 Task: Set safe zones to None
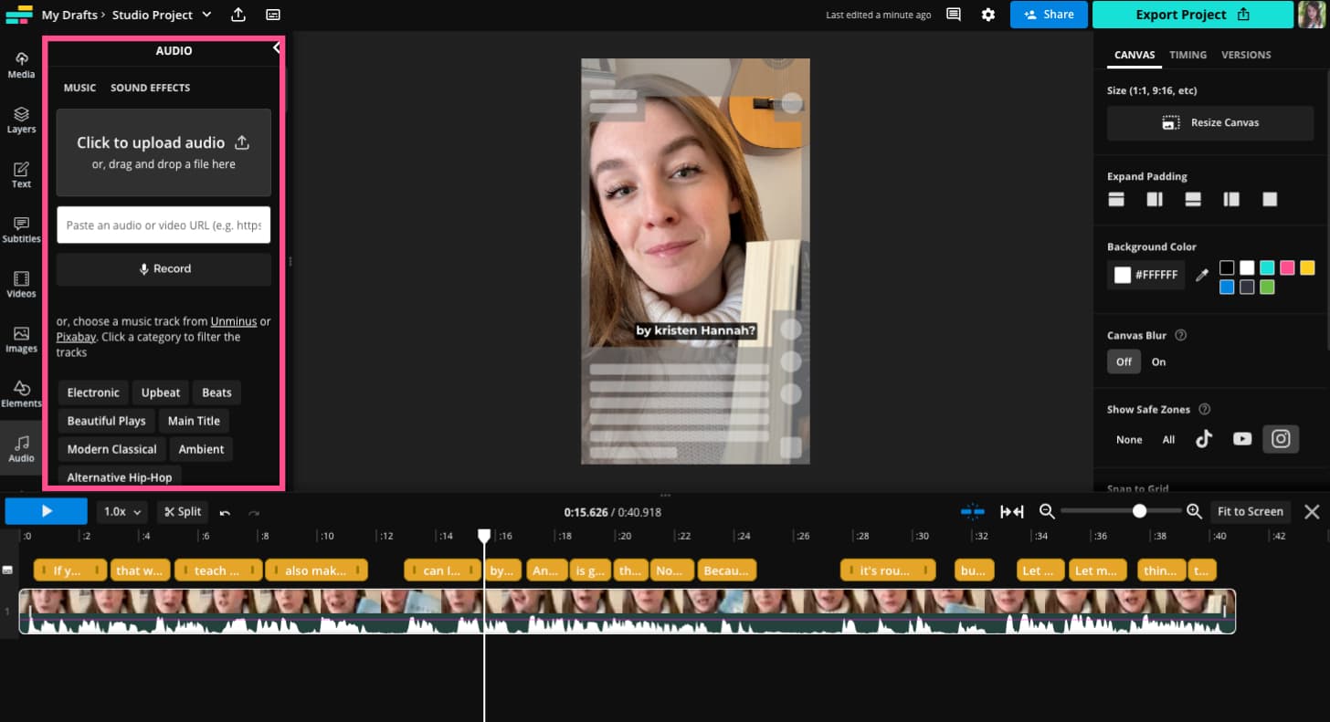(x=1129, y=439)
